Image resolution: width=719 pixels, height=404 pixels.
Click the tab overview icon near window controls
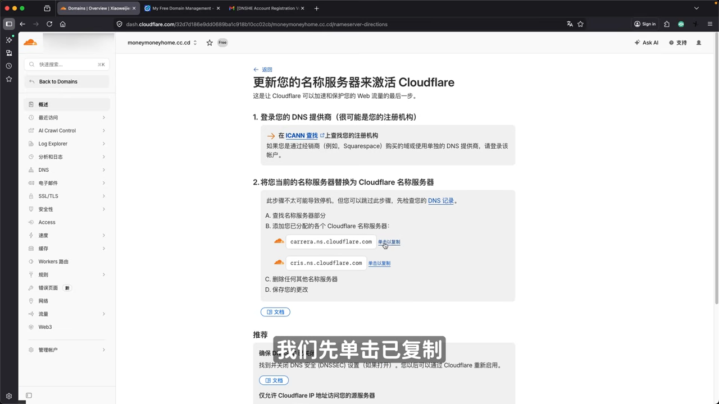point(47,8)
